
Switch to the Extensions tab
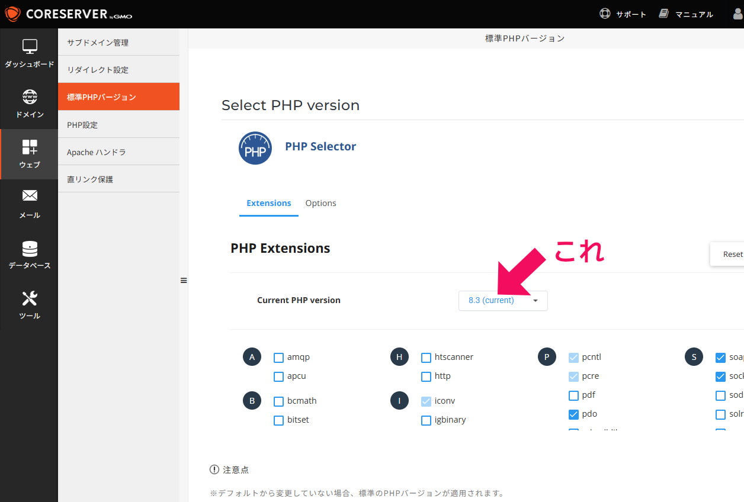click(269, 203)
